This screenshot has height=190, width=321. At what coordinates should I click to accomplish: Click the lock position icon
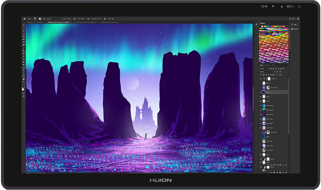click(x=268, y=75)
